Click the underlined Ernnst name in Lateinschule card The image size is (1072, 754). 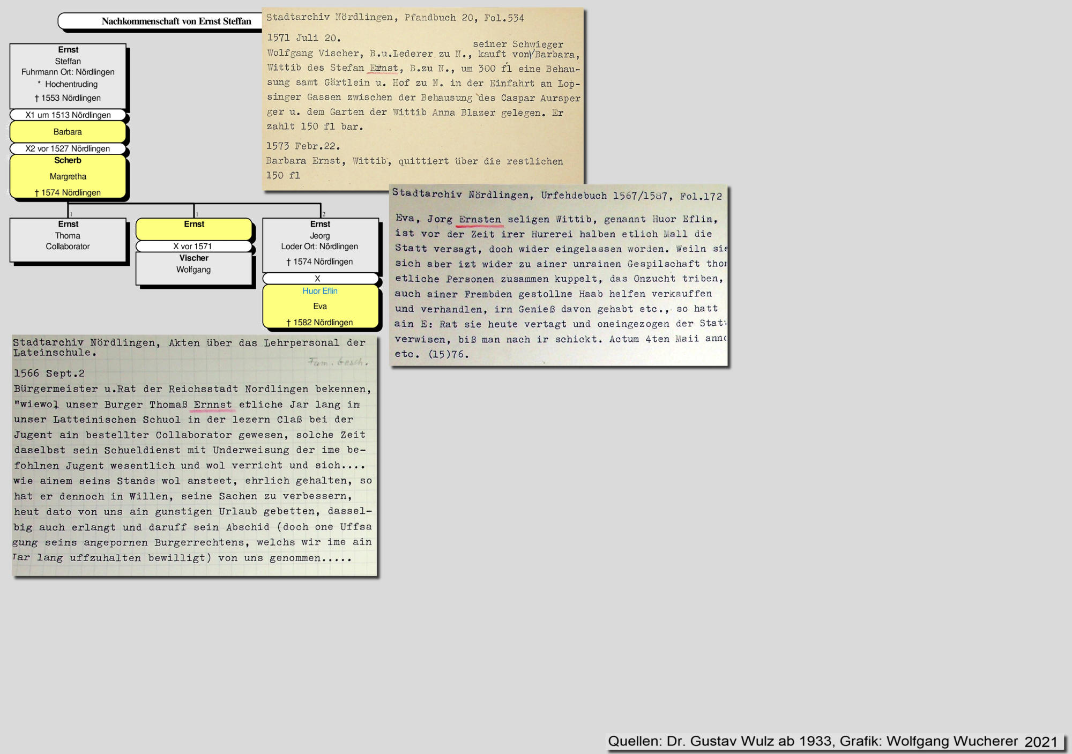pos(213,405)
